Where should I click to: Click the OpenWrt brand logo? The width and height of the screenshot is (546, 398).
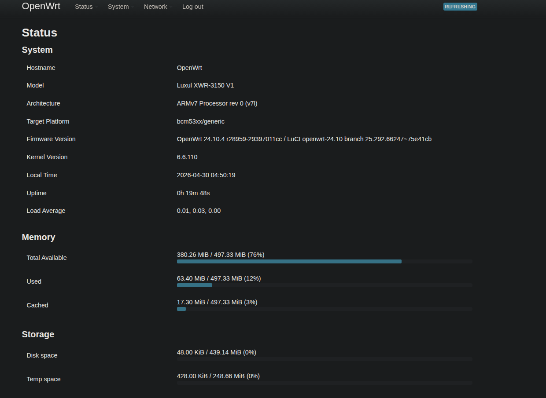click(41, 6)
